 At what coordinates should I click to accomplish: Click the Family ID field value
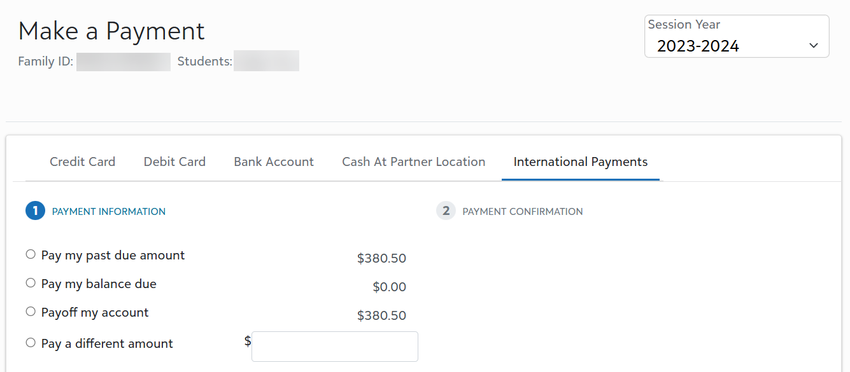(x=124, y=61)
